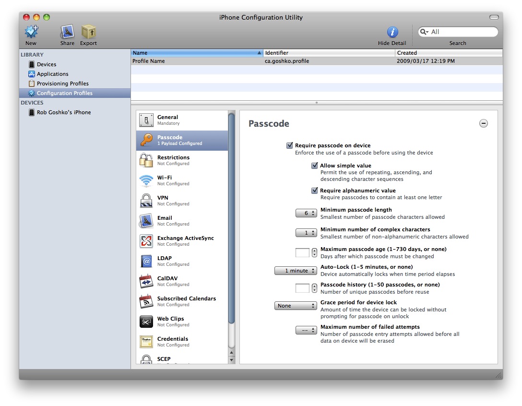Viewport: 522px width, 406px height.
Task: Click payload list scroll up arrow
Action: tap(232, 352)
